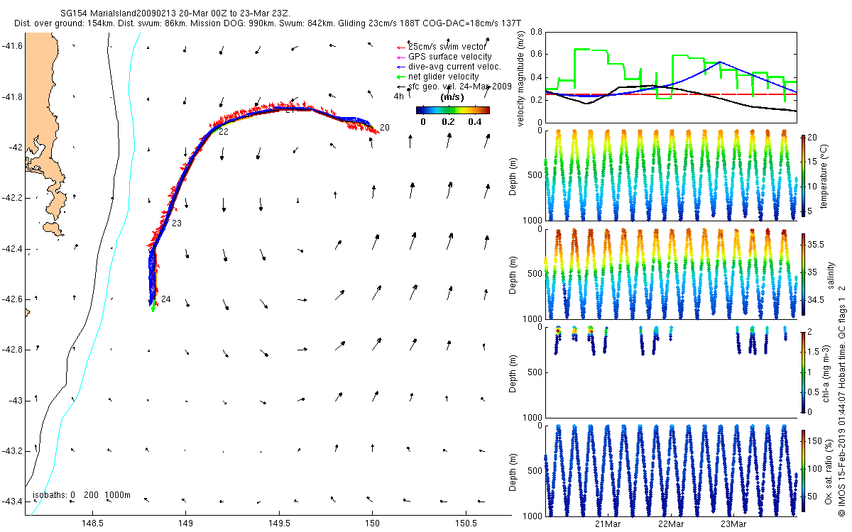
Task: Pick the 'net glider velocity' legend entry
Action: pos(444,77)
